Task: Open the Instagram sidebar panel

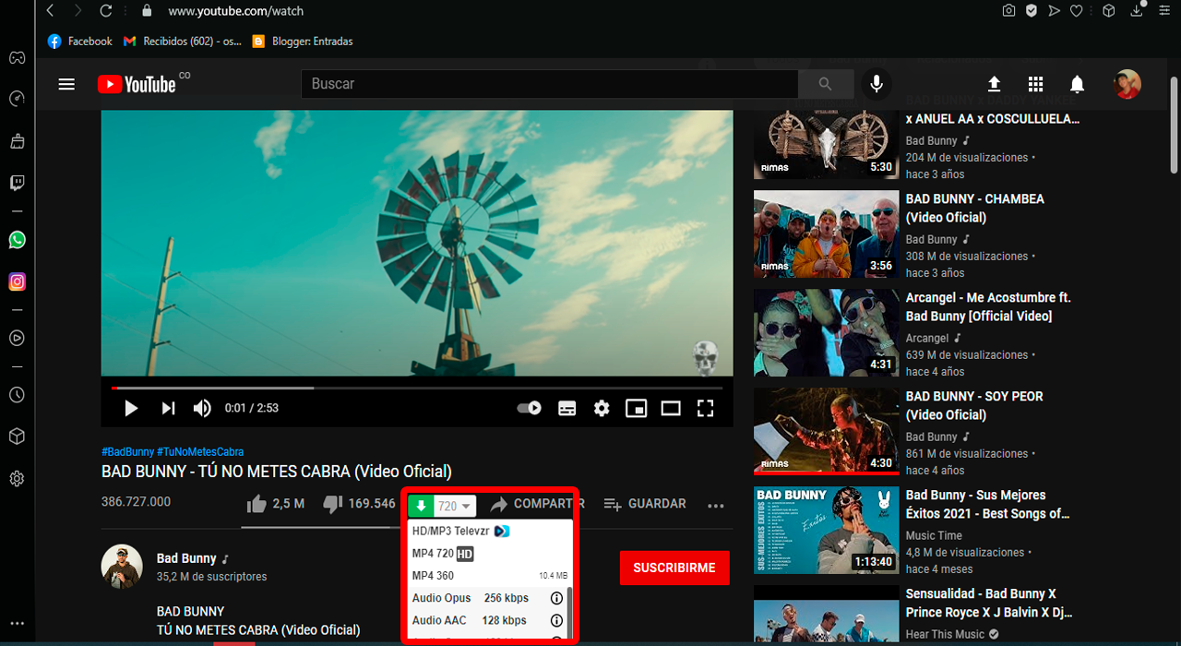Action: point(17,282)
